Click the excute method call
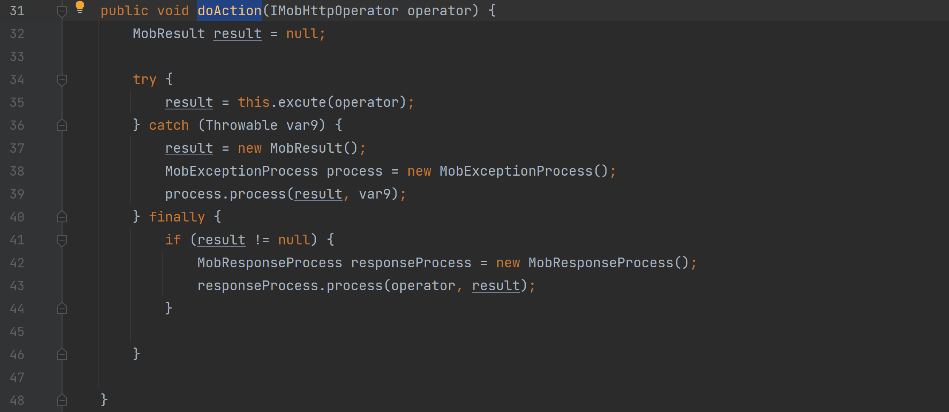Image resolution: width=949 pixels, height=412 pixels. coord(302,102)
